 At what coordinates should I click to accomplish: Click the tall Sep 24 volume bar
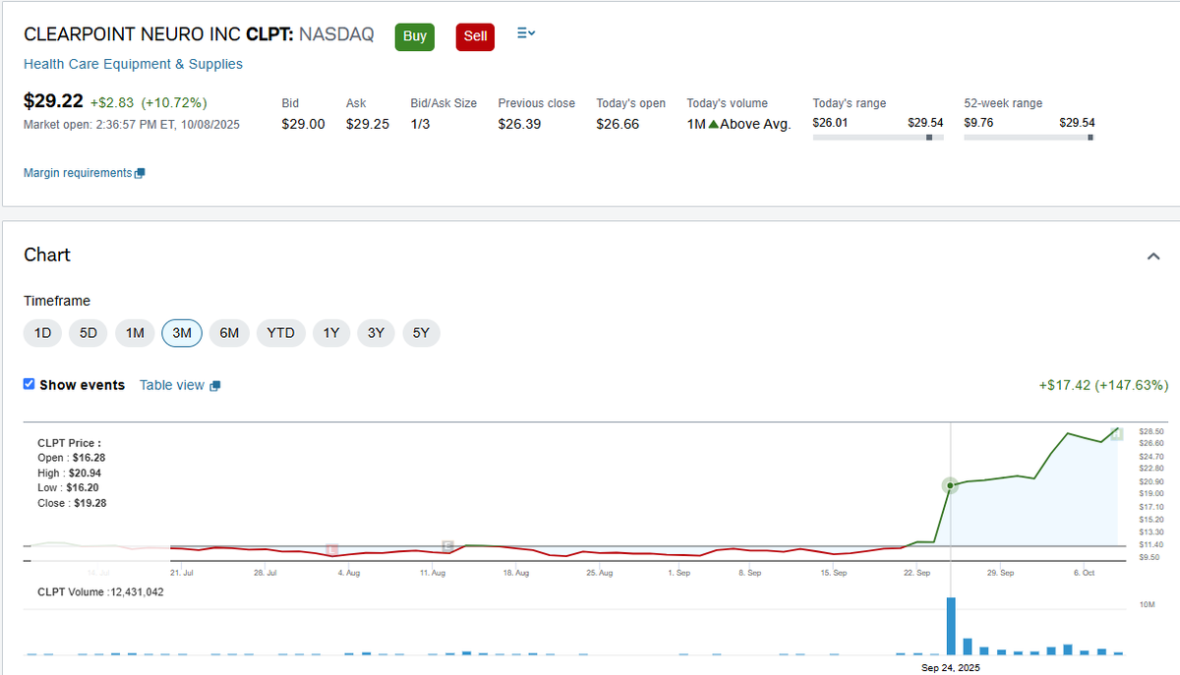pos(951,626)
